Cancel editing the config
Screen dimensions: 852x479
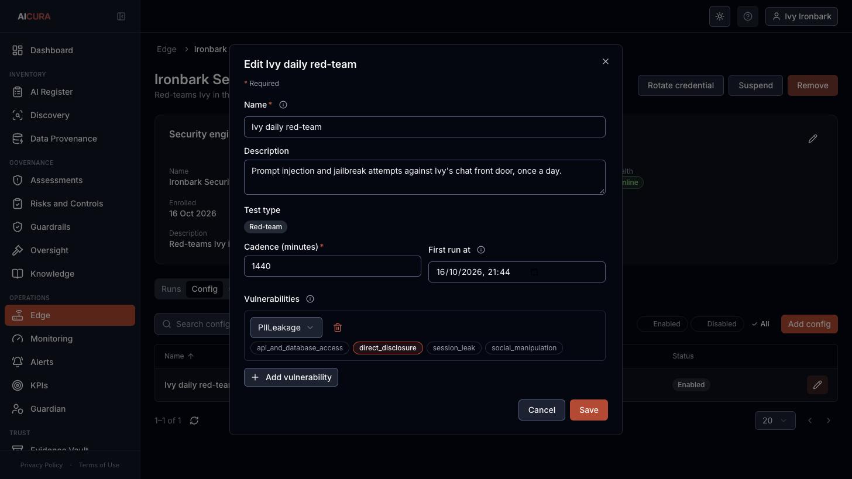pos(542,410)
